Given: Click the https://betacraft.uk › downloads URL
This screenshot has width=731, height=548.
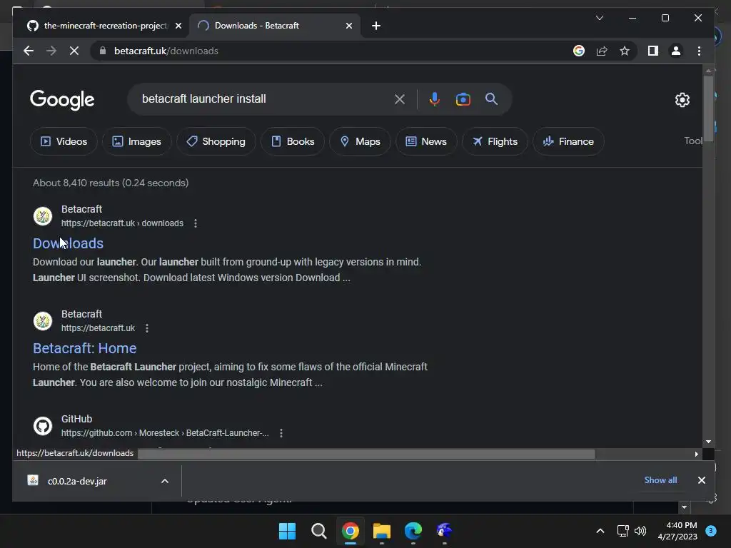Looking at the screenshot, I should (122, 223).
